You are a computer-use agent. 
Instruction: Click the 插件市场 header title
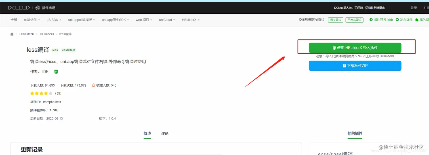(49, 8)
